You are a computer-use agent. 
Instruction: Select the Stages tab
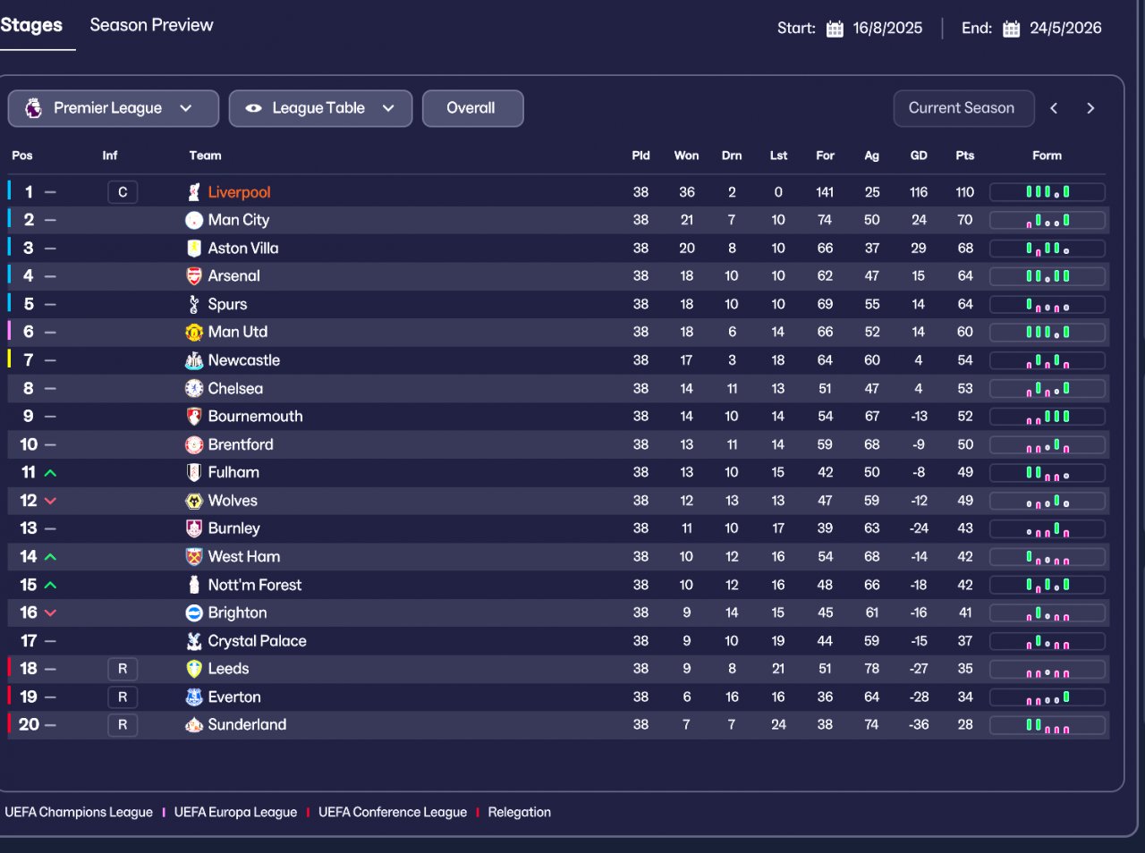click(x=31, y=25)
